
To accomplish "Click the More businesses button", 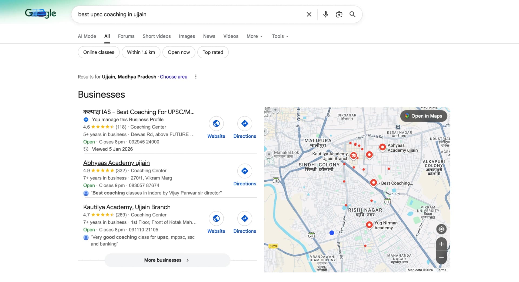I will click(168, 260).
